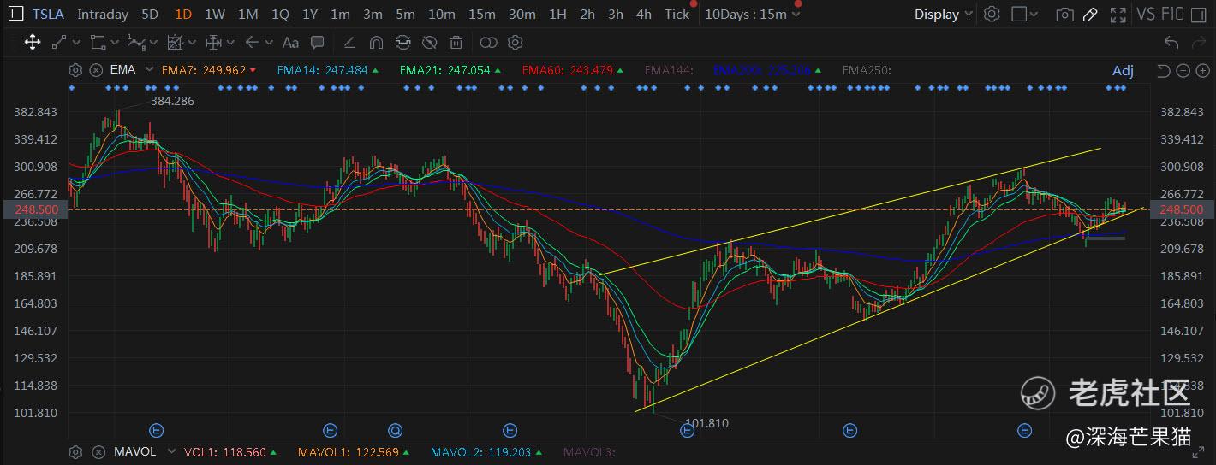Expand the EMA indicator dropdown
This screenshot has height=465, width=1216.
(x=149, y=70)
